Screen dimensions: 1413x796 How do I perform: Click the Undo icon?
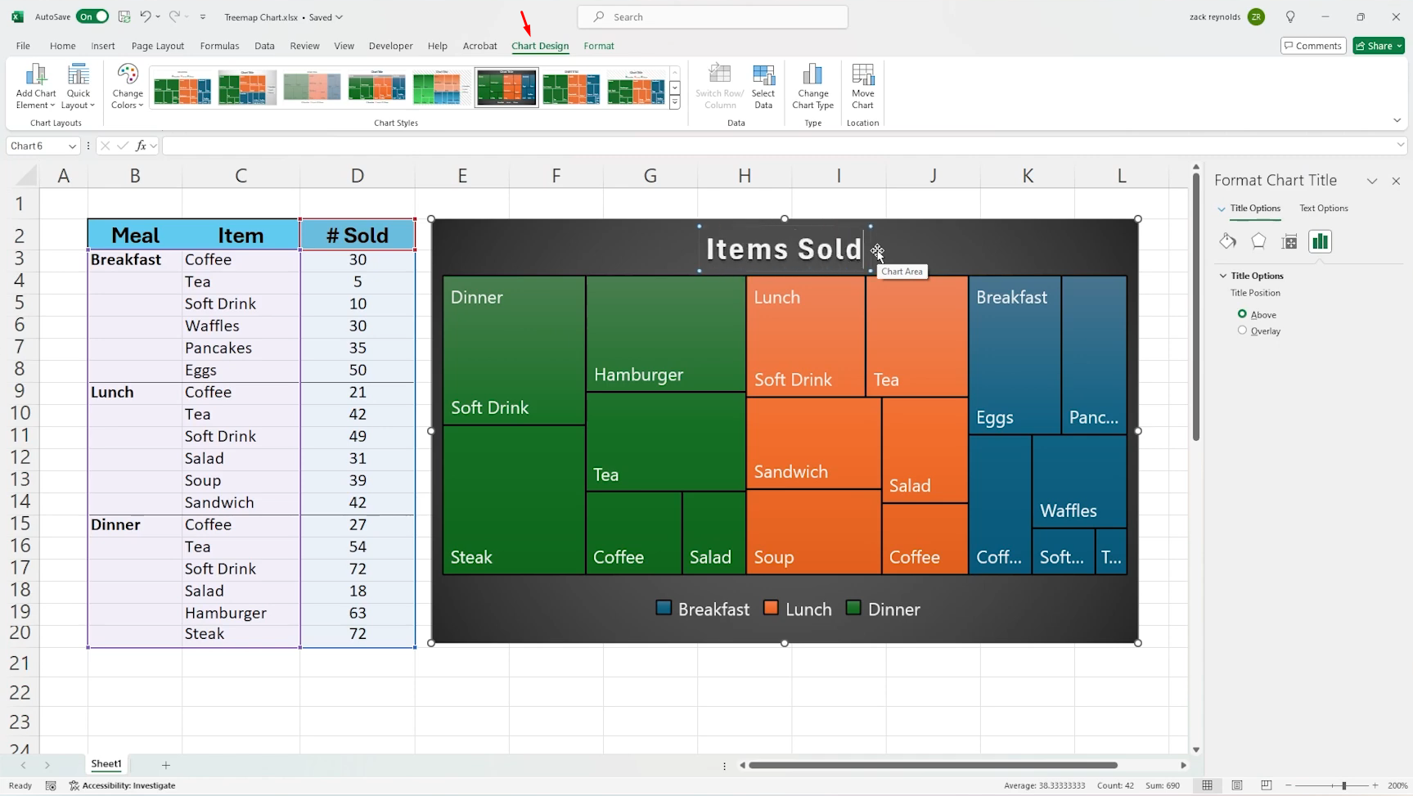pos(145,16)
